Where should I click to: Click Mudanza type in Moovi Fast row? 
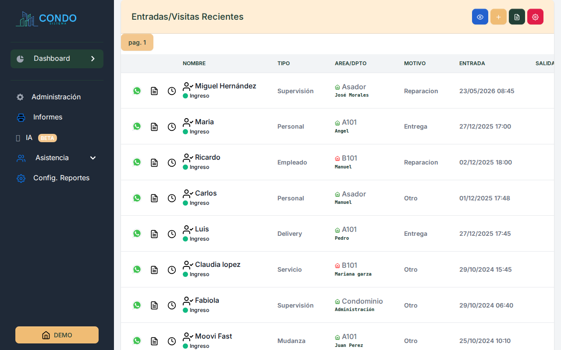click(291, 341)
